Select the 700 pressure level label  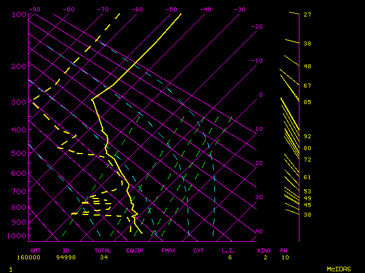[x=19, y=192]
